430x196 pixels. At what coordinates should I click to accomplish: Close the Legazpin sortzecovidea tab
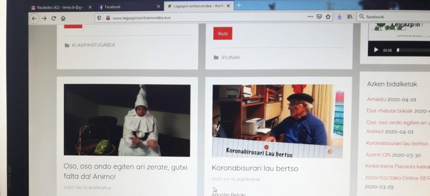[228, 6]
